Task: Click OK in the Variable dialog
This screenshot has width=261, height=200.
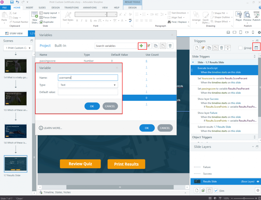Action: coord(92,106)
